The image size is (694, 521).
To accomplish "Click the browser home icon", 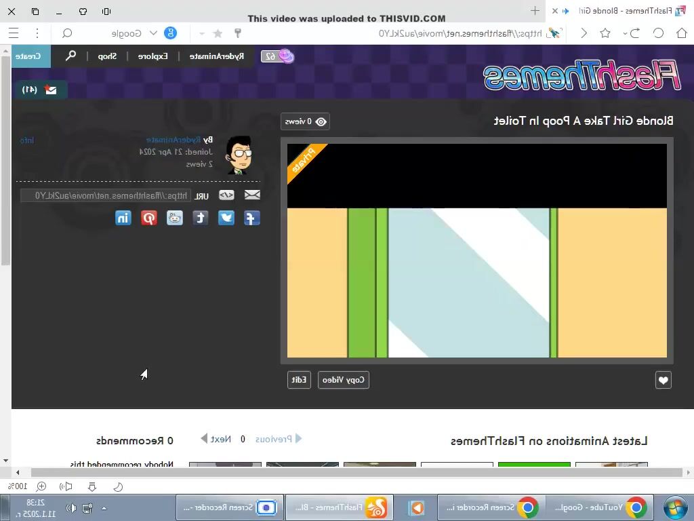I will point(682,33).
